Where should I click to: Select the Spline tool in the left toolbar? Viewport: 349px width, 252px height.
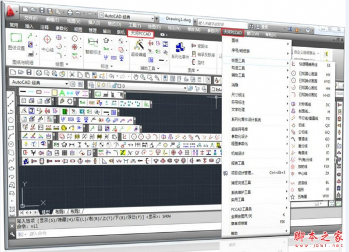(x=11, y=160)
